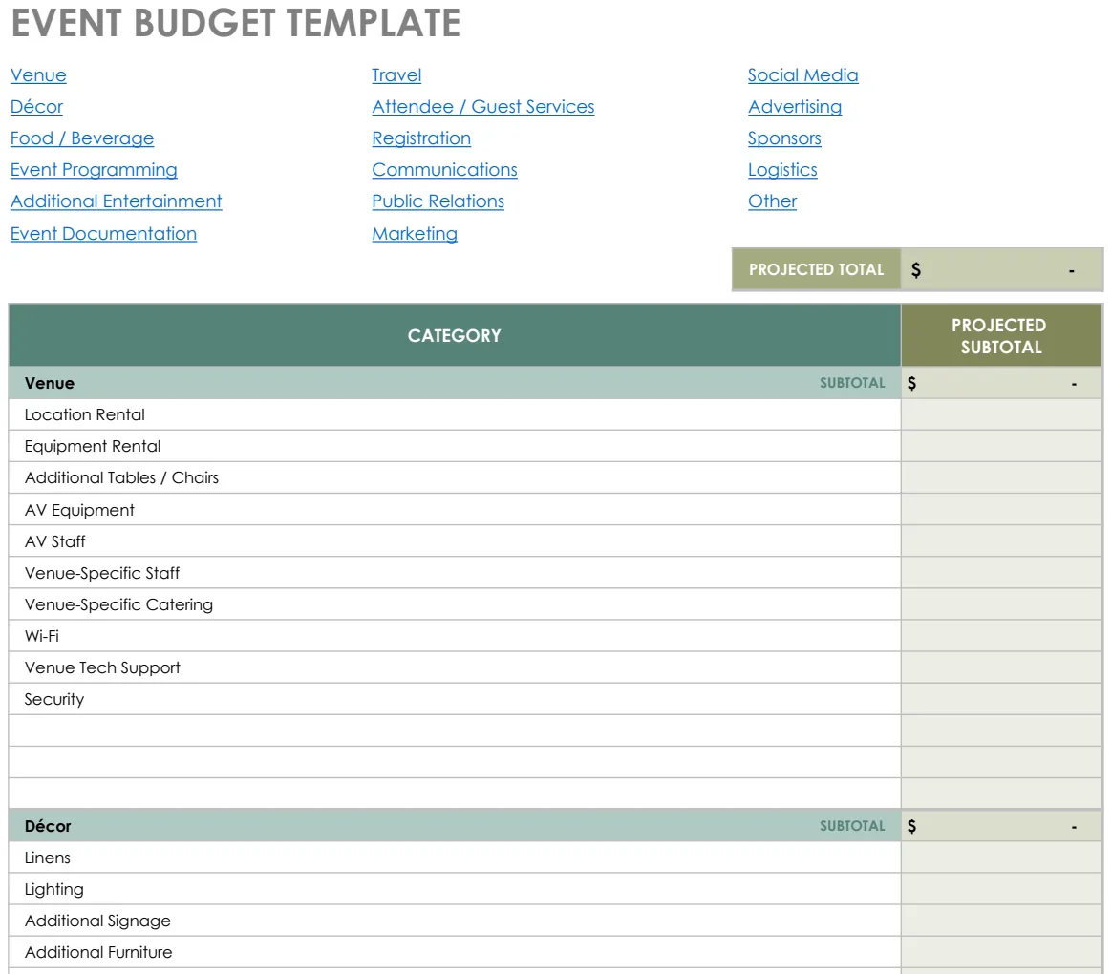
Task: Jump to Food / Beverage section link
Action: 82,138
